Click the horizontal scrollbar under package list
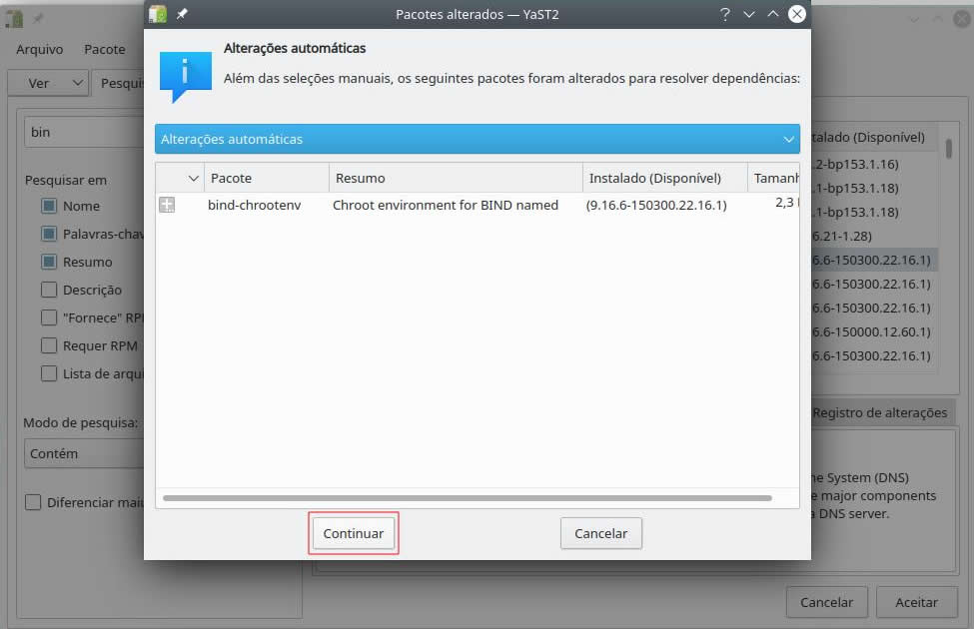Image resolution: width=974 pixels, height=629 pixels. coord(467,497)
